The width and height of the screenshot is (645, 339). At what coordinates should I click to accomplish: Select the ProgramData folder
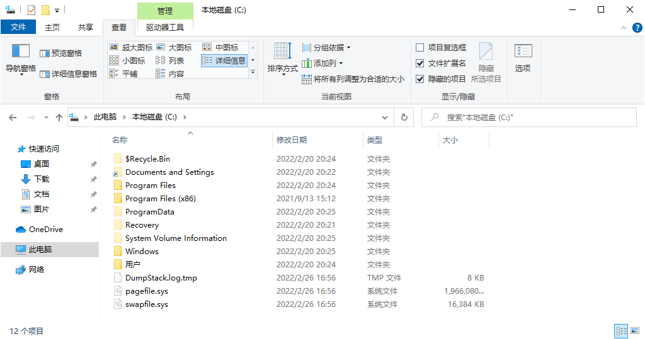(x=144, y=211)
